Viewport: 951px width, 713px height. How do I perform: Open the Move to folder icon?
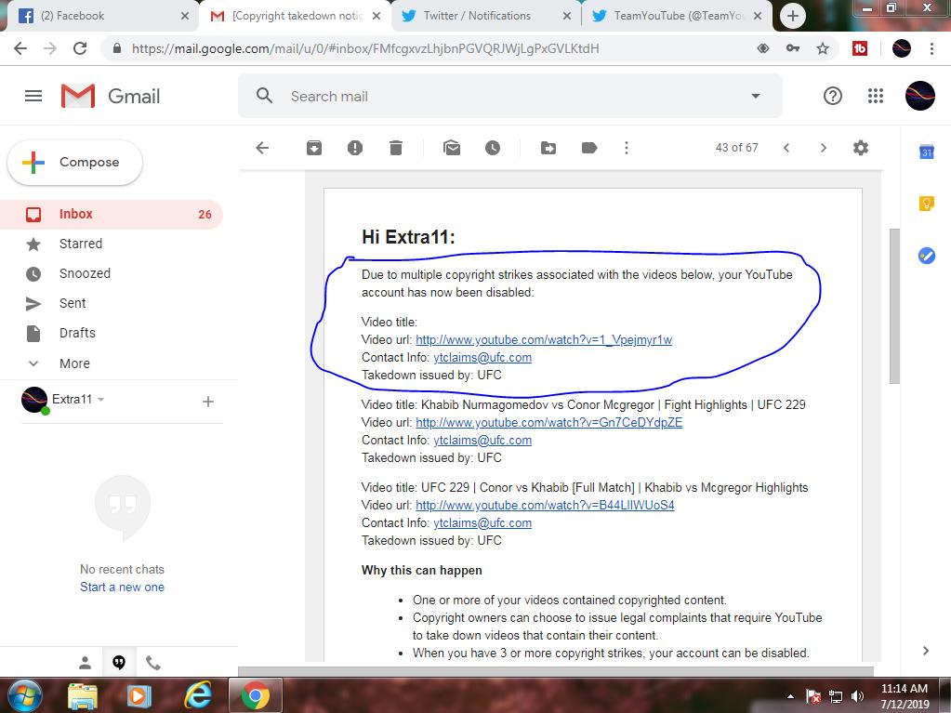click(x=548, y=148)
